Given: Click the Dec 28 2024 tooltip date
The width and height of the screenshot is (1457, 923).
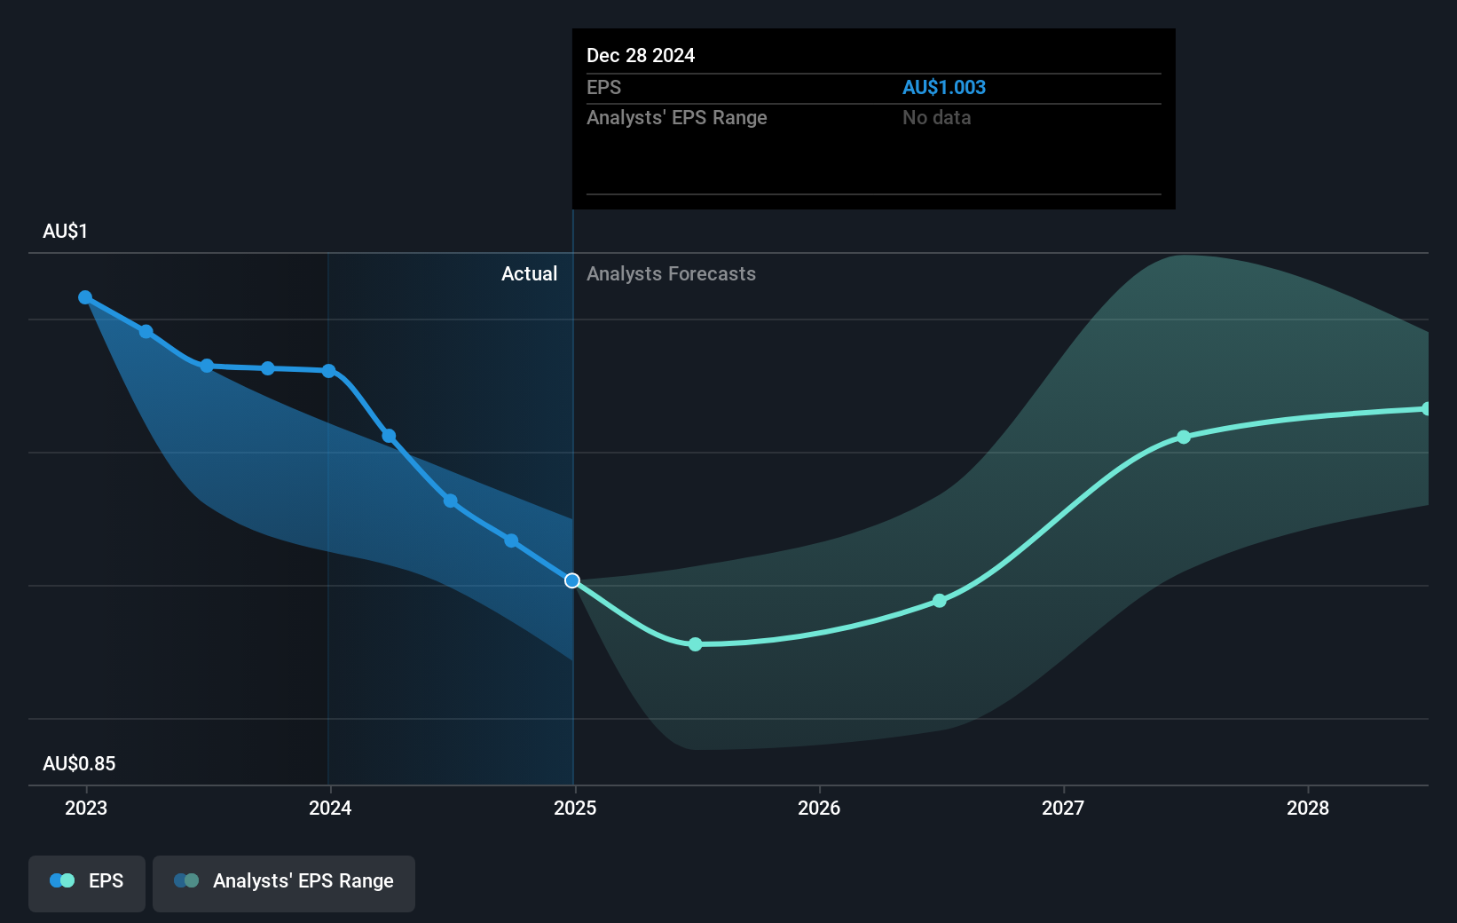Looking at the screenshot, I should [641, 55].
